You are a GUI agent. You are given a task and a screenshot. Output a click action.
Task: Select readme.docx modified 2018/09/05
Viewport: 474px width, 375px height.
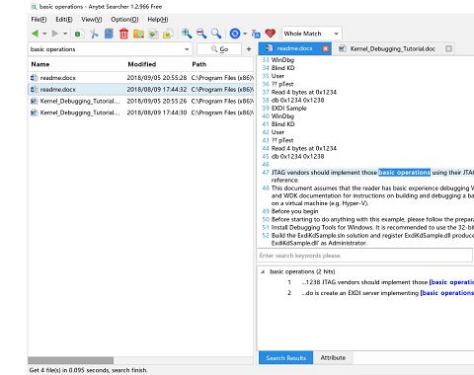[x=141, y=78]
